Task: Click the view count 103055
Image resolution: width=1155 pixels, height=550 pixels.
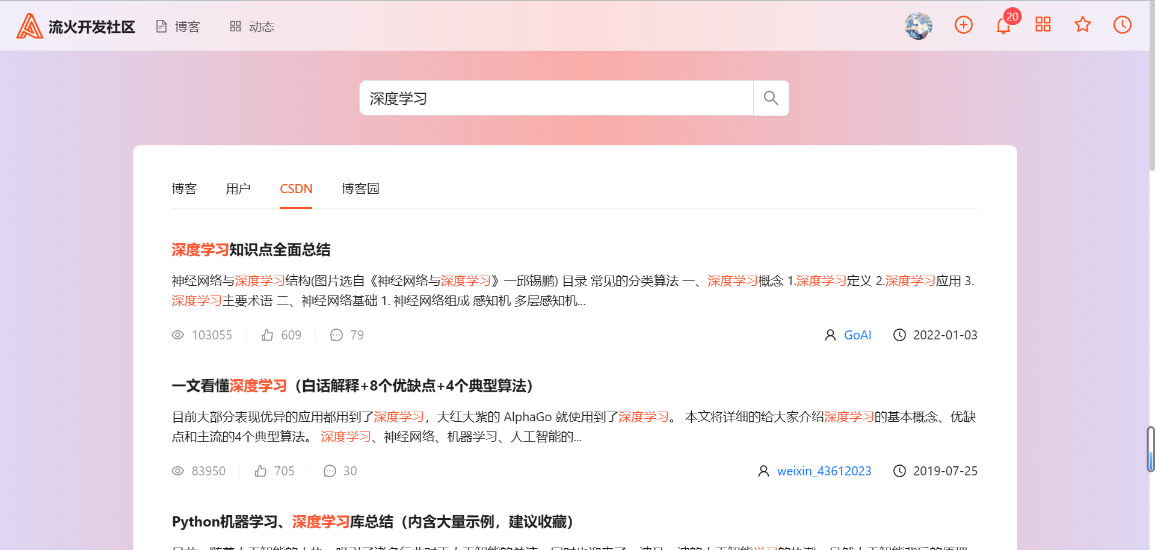Action: (x=212, y=335)
